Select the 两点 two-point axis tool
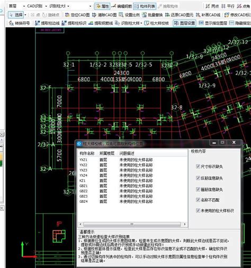Image resolution: width=251 pixels, height=268 pixels. click(x=212, y=6)
